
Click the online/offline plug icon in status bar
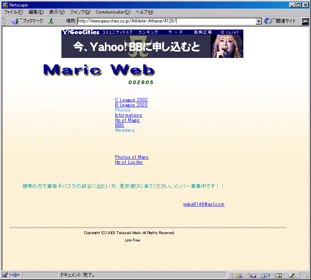pyautogui.click(x=15, y=275)
